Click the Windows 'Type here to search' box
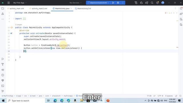The image size is (183, 103). coord(26,100)
